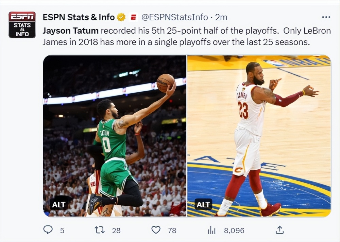Show ALT text for LeBron photo

[203, 204]
